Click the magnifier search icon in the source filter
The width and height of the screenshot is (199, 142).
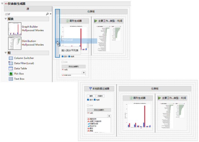pos(47,14)
